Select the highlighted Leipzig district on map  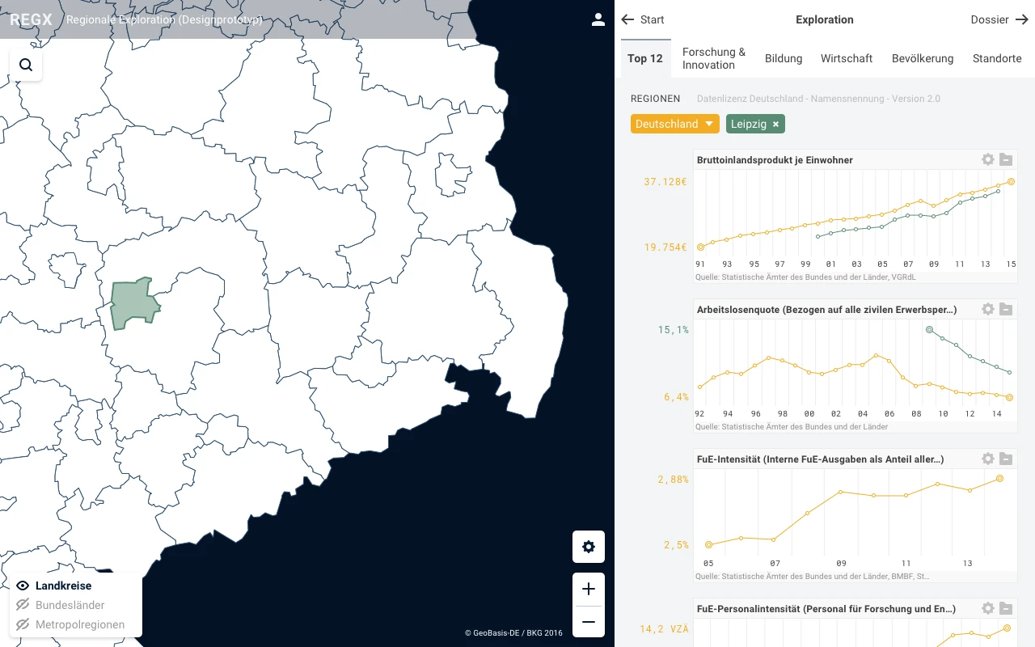[133, 305]
